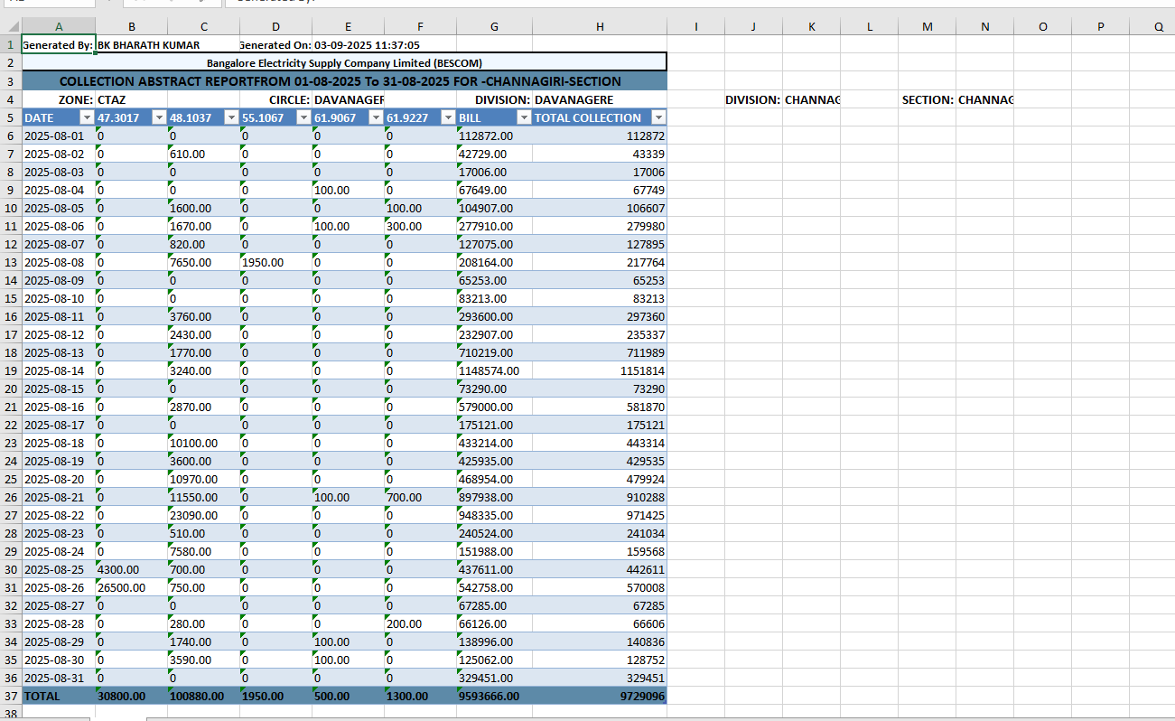1175x721 pixels.
Task: Open the BILL column filter dropdown
Action: pos(523,118)
